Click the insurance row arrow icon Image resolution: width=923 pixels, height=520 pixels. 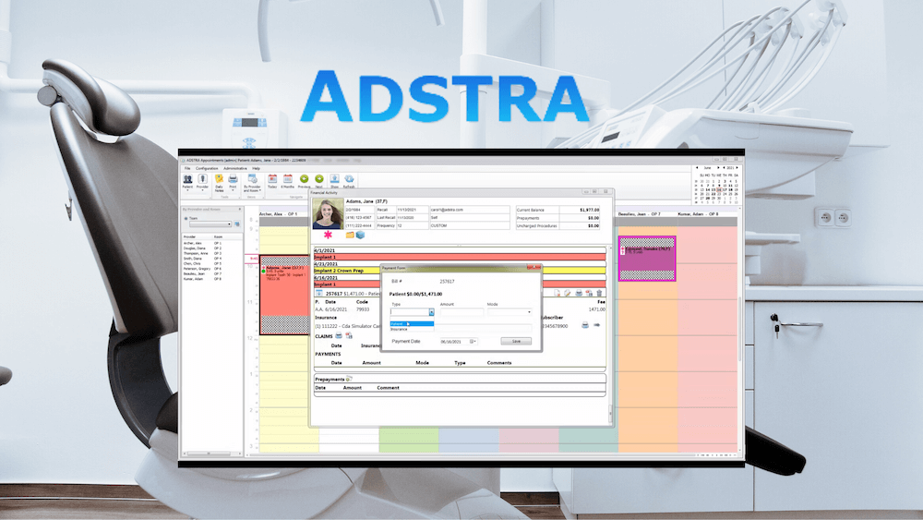(x=597, y=325)
